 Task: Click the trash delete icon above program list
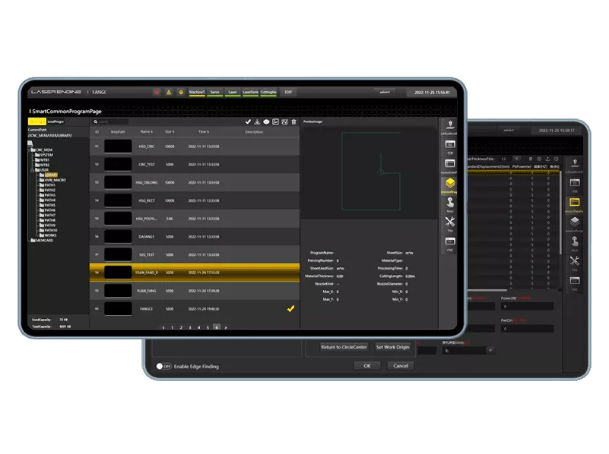293,121
